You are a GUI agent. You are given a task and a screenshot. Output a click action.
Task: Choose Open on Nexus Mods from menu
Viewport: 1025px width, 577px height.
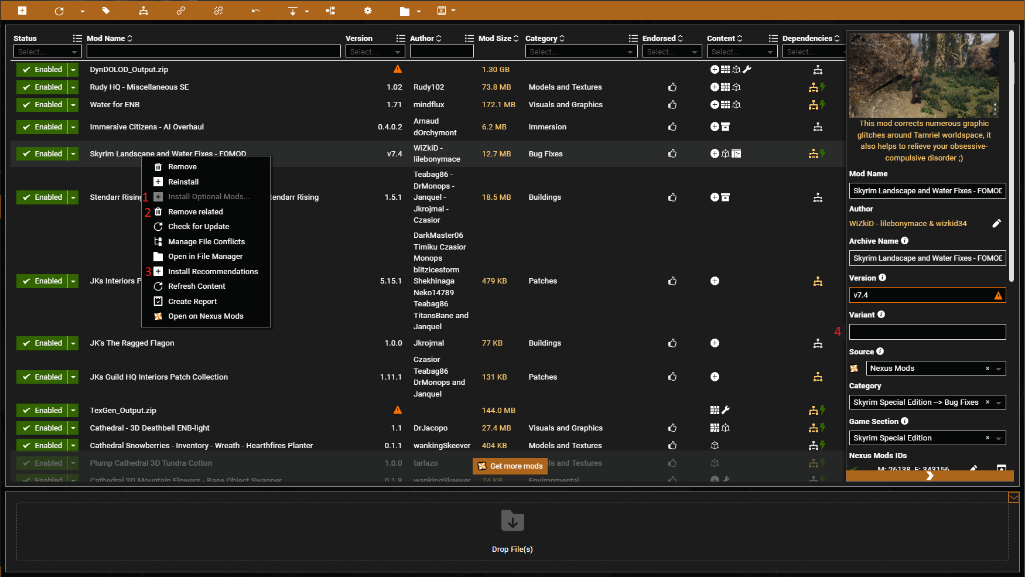point(206,316)
